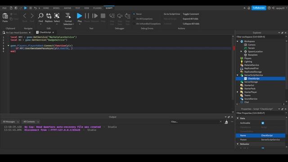288x162 pixels.
Task: Navigate Forward arrow in ribbon
Action: 32,16
